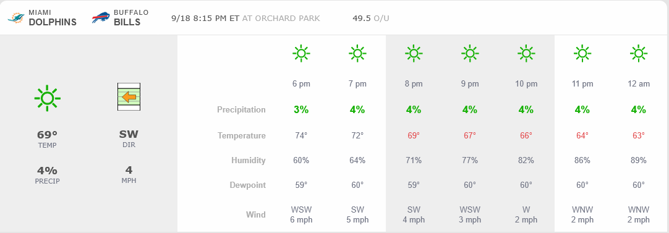Click the sun icon above 8 pm

pyautogui.click(x=414, y=53)
